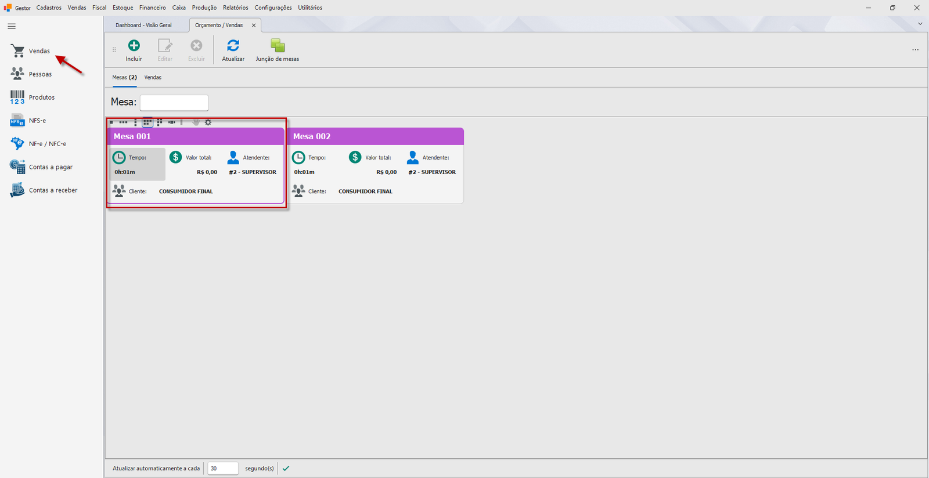Confirm auto-refresh interval with green checkmark

pyautogui.click(x=286, y=468)
